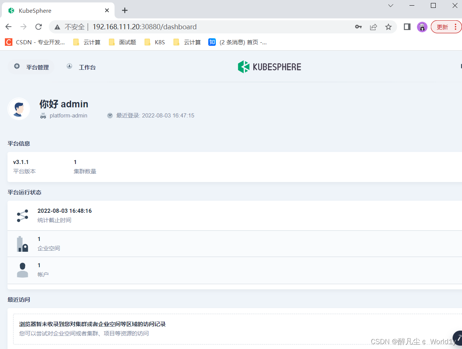462x349 pixels.
Task: Click the dashboard gauge icon in 工作台
Action: [69, 66]
